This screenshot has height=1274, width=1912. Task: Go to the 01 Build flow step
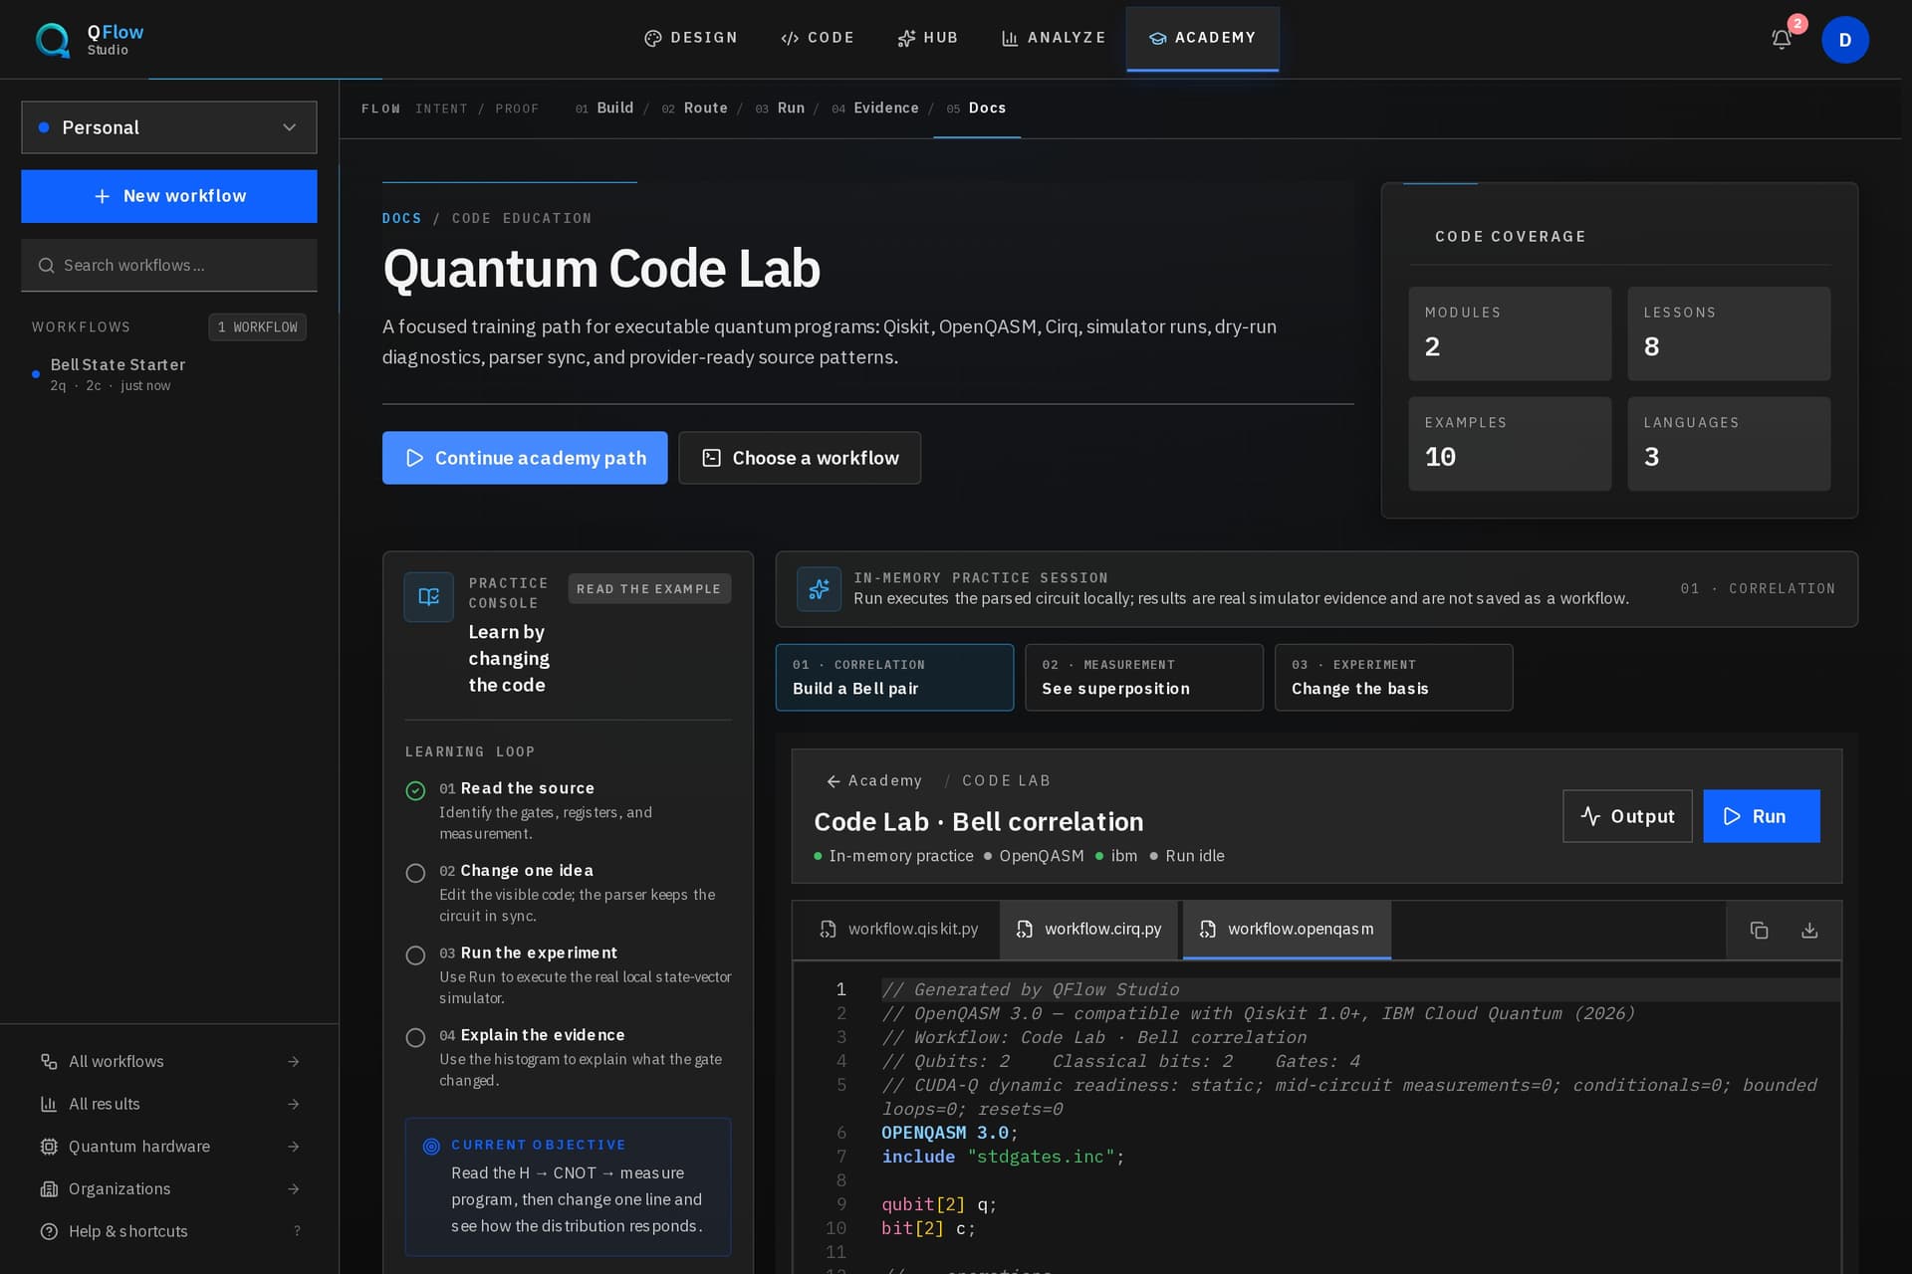[x=604, y=107]
